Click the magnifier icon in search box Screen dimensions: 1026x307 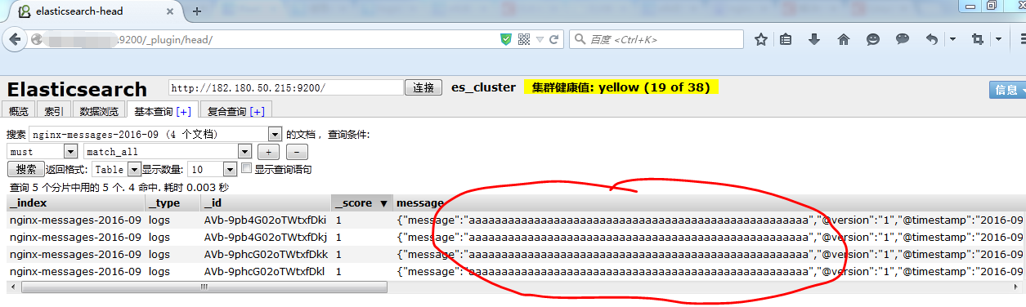[x=580, y=39]
